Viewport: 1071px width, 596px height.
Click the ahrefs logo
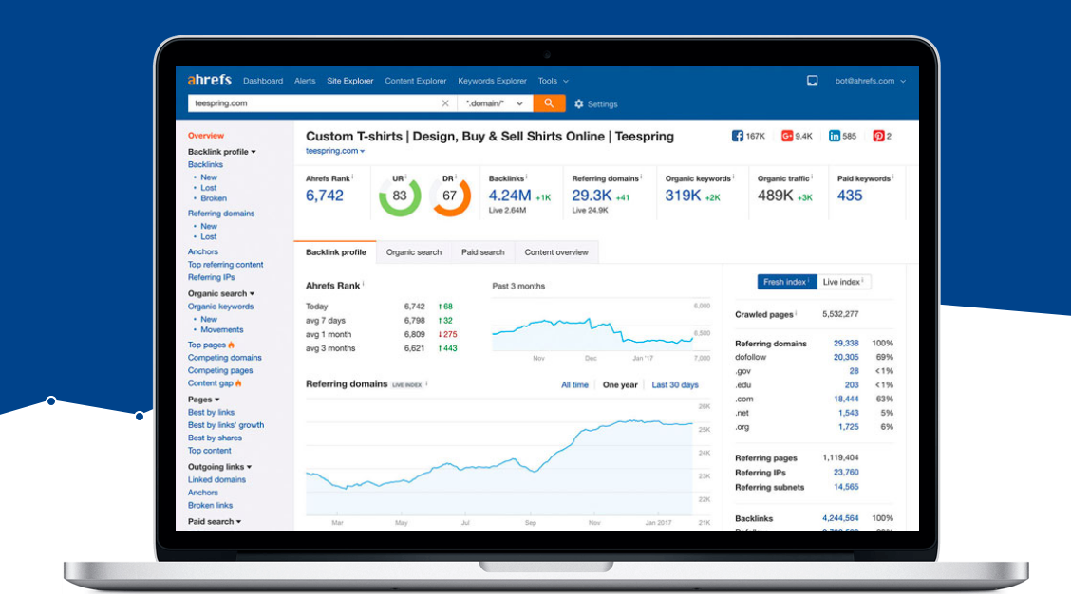point(210,80)
